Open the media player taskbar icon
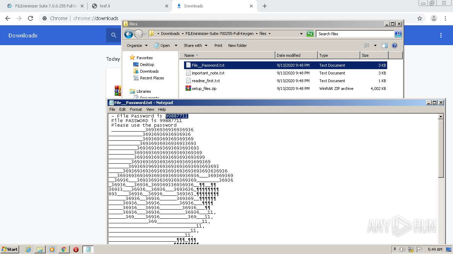453x254 pixels. coord(52,249)
